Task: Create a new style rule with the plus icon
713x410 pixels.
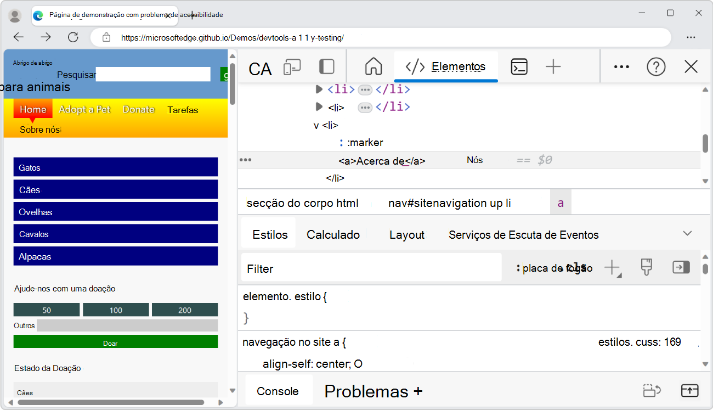Action: 613,267
